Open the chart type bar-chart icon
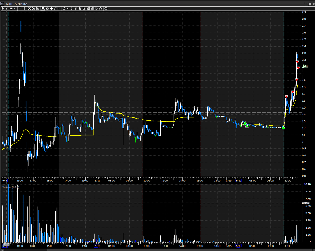 [3, 8]
